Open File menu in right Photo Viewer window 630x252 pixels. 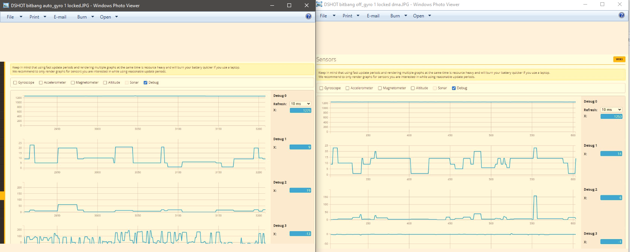328,16
